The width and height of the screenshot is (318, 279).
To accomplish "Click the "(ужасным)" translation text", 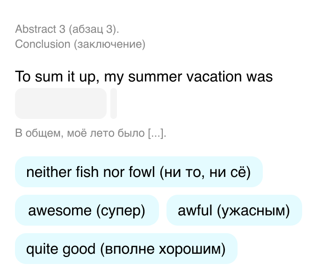I will pyautogui.click(x=253, y=210).
